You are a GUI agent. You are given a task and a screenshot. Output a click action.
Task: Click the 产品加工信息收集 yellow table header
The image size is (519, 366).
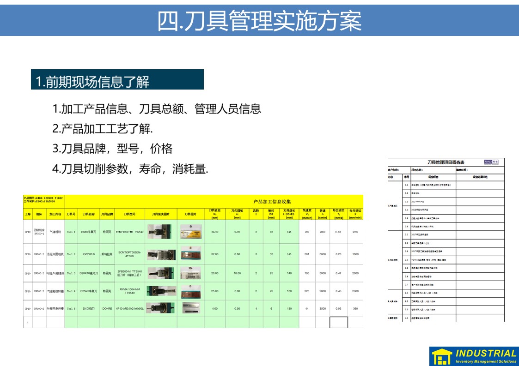[272, 202]
